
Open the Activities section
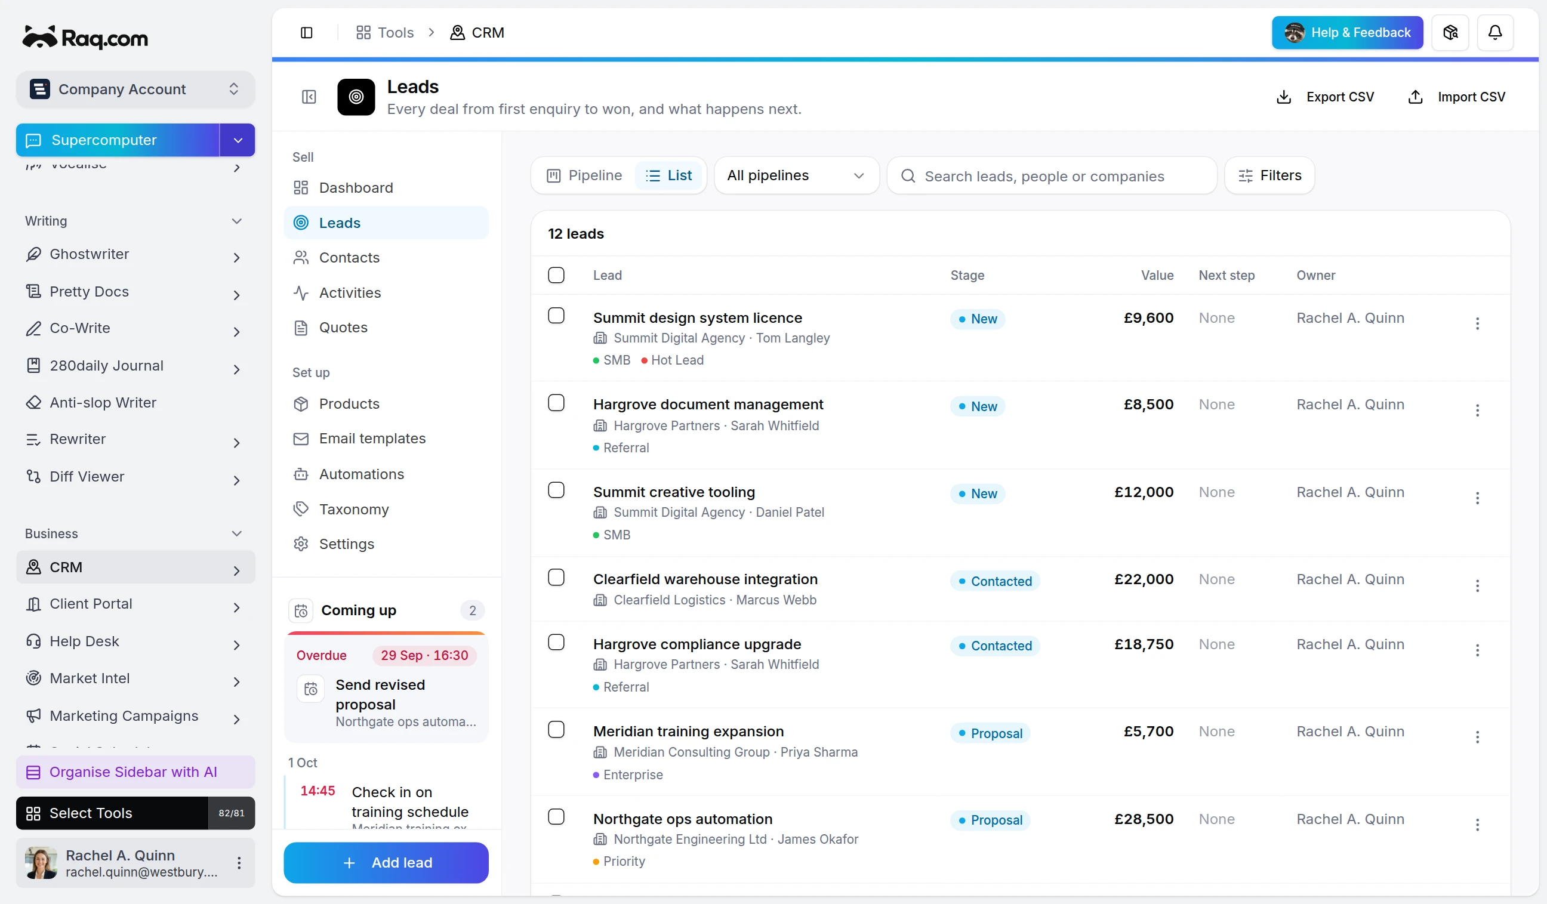coord(386,293)
